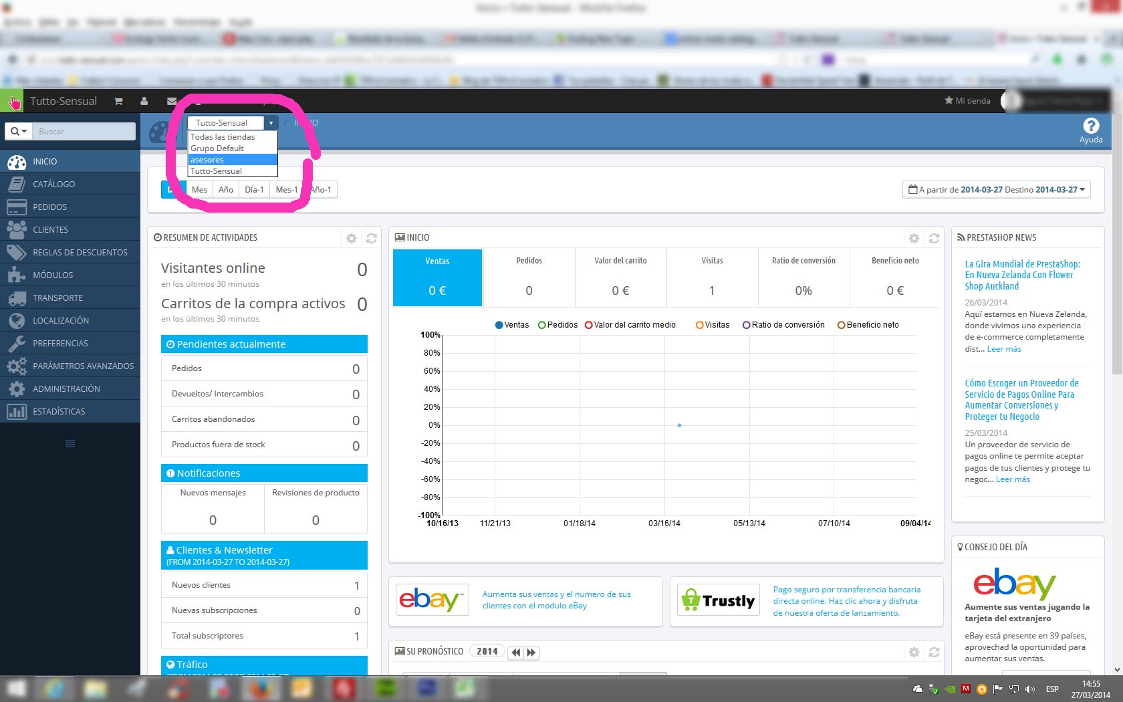
Task: Click the Buscar search field
Action: (84, 132)
